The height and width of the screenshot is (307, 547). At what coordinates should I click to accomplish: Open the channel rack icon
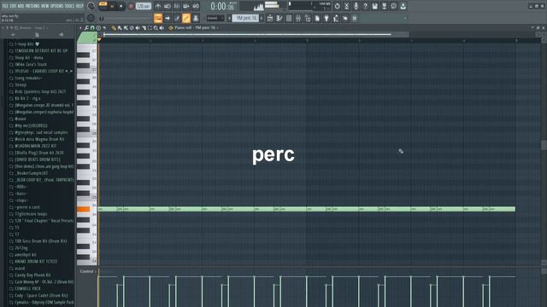click(289, 18)
